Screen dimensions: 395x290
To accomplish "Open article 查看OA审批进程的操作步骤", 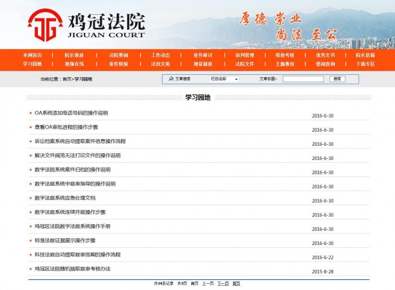I will tap(66, 127).
